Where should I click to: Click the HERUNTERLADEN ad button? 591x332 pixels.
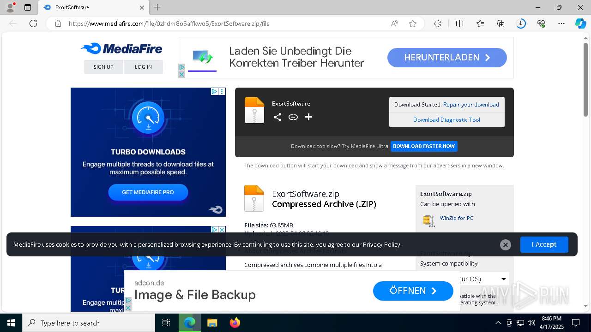[447, 58]
